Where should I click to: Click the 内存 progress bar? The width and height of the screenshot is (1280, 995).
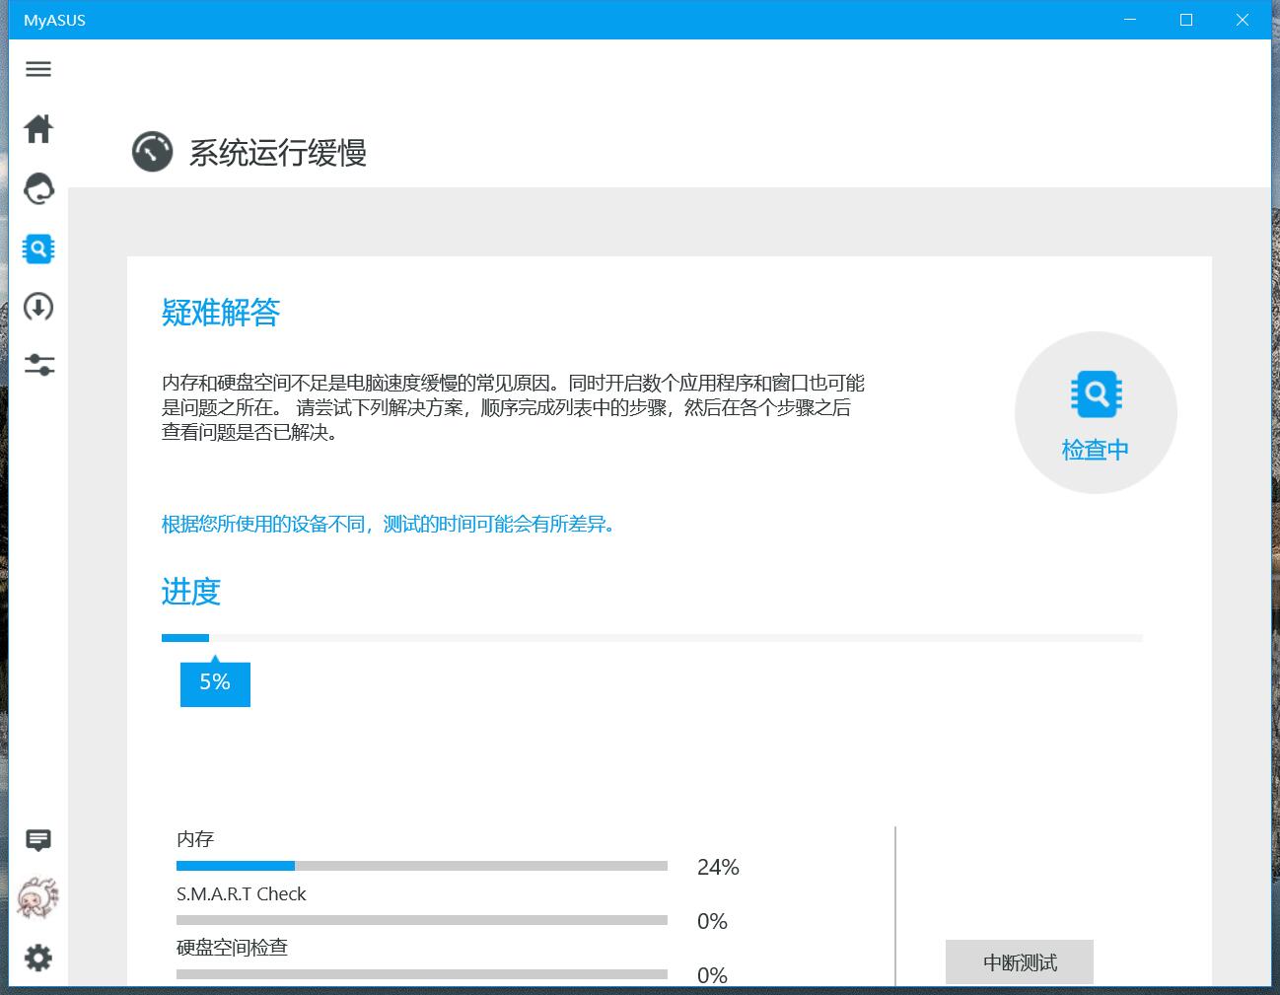tap(421, 865)
